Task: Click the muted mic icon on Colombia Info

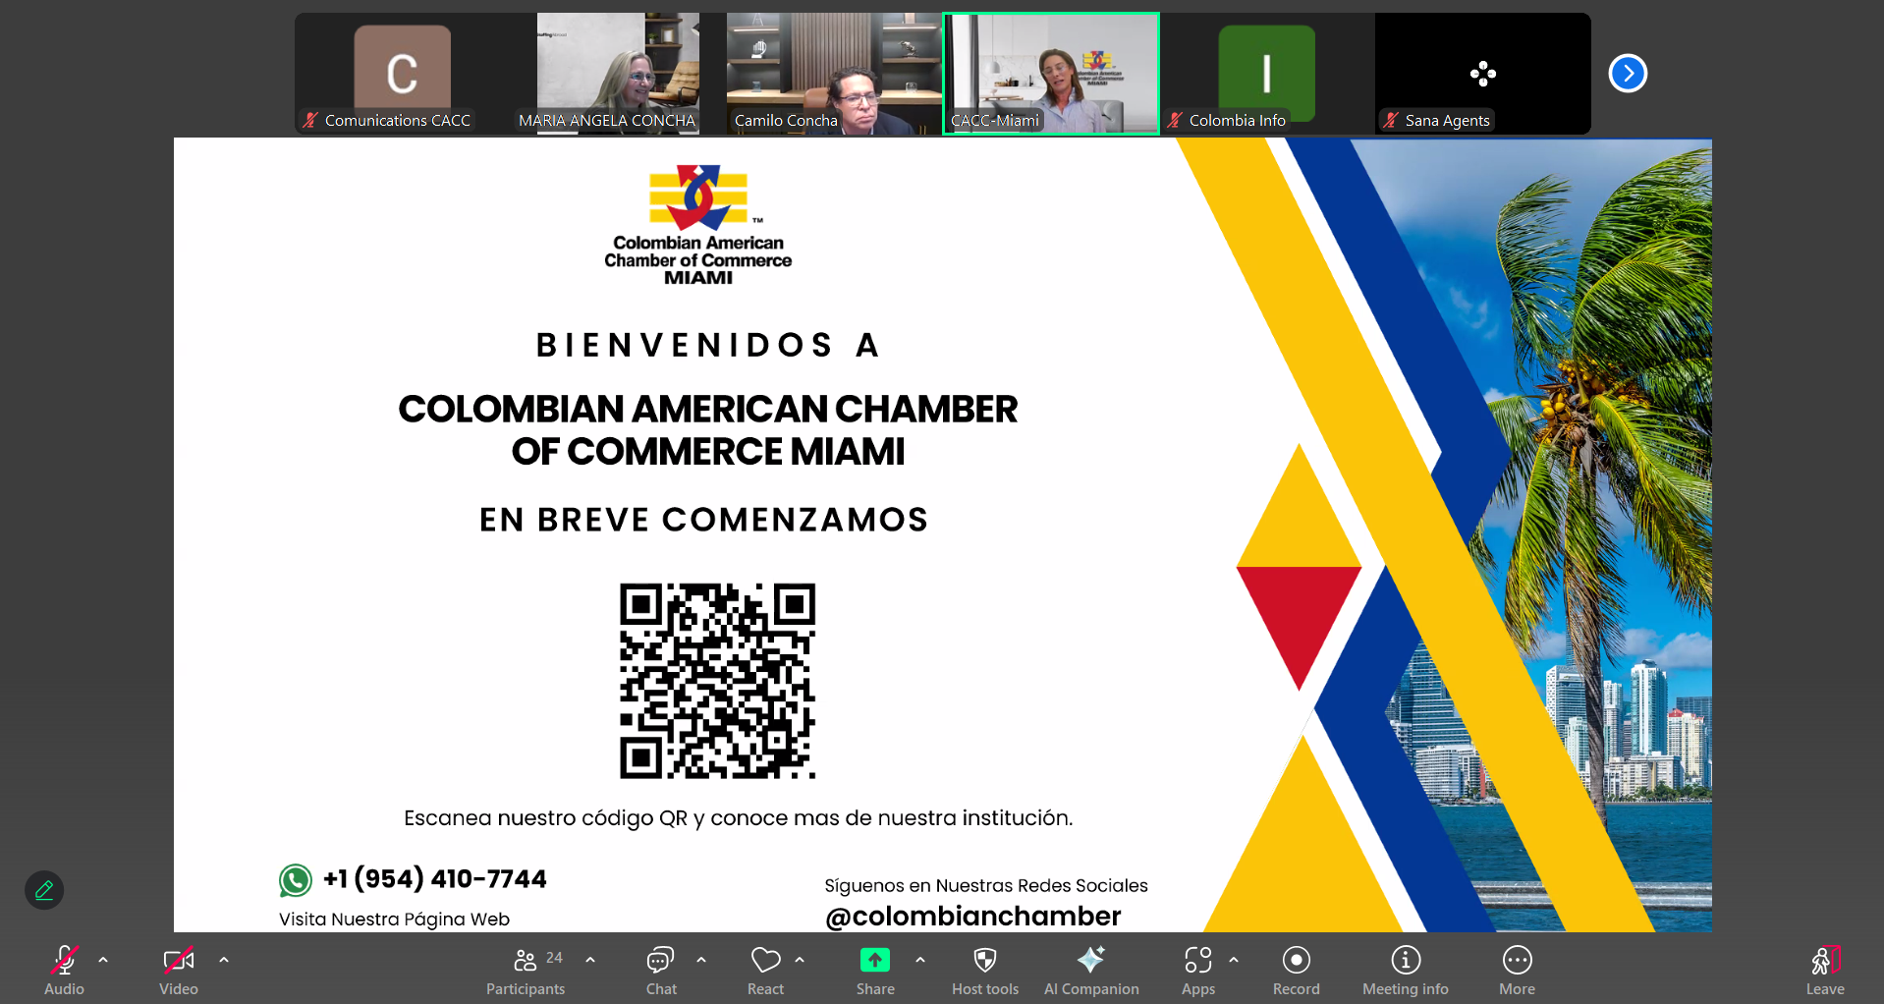Action: point(1175,120)
